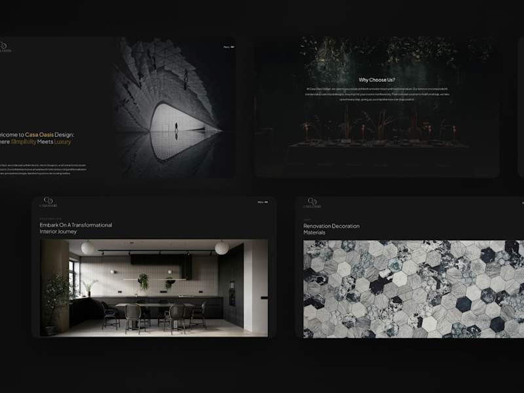Click the 'Renovation Decoration Materials' heading
The width and height of the screenshot is (524, 393).
[331, 229]
